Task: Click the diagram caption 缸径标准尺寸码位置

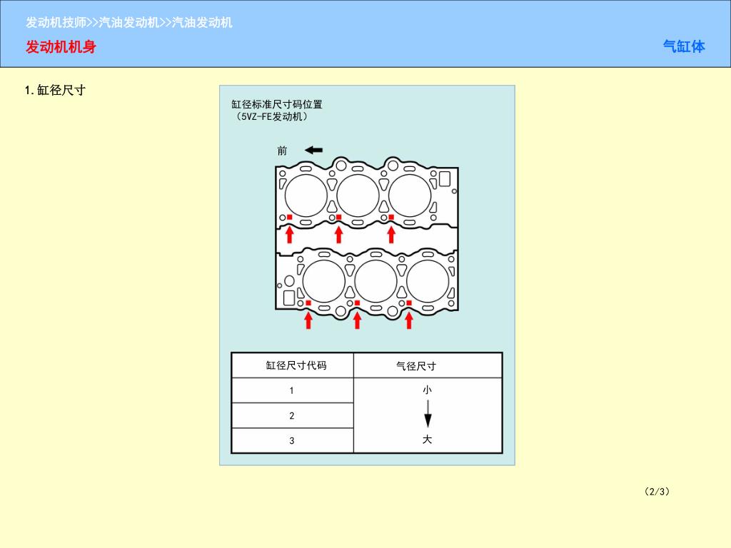Action: pyautogui.click(x=277, y=104)
